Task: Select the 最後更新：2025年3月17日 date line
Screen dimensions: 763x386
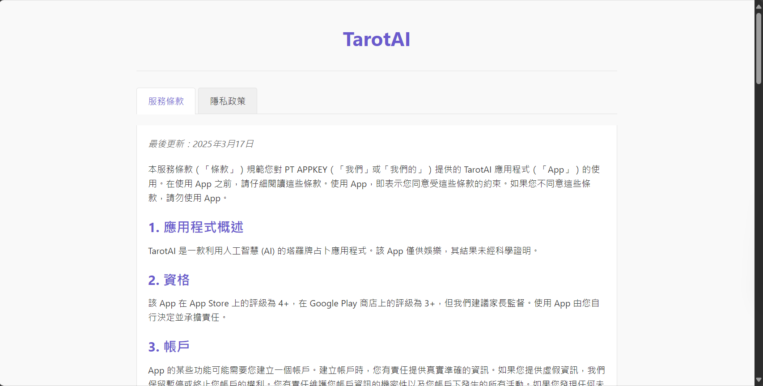Action: (x=201, y=144)
